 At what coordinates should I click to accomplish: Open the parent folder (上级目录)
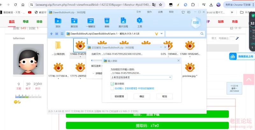click(x=58, y=45)
